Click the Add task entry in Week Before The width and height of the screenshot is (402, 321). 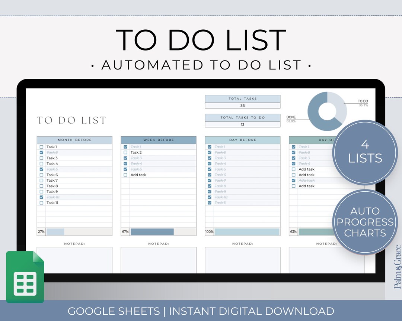pyautogui.click(x=138, y=175)
